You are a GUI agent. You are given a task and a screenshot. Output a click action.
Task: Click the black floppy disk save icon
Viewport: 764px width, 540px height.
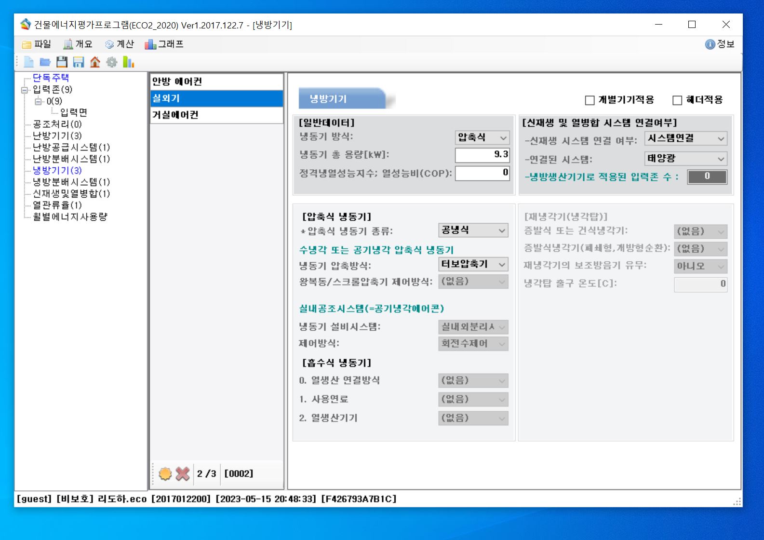(x=62, y=62)
